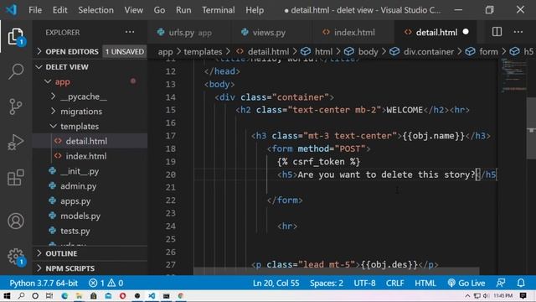Change CRLF end of line sequence
This screenshot has width=536, height=302.
pos(394,284)
